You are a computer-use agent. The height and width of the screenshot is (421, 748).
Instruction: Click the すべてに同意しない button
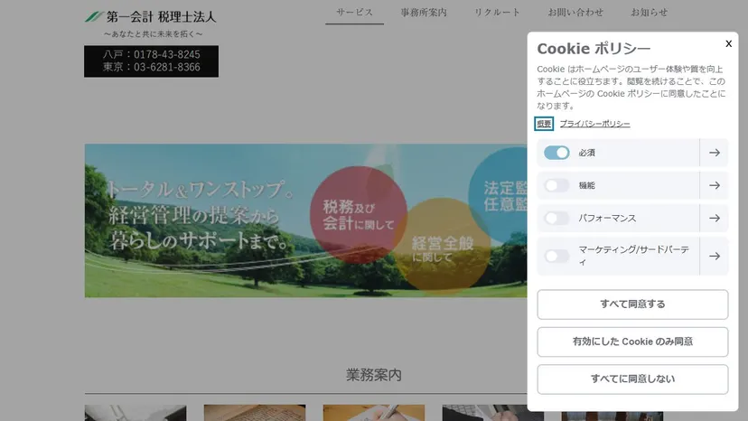click(x=632, y=379)
